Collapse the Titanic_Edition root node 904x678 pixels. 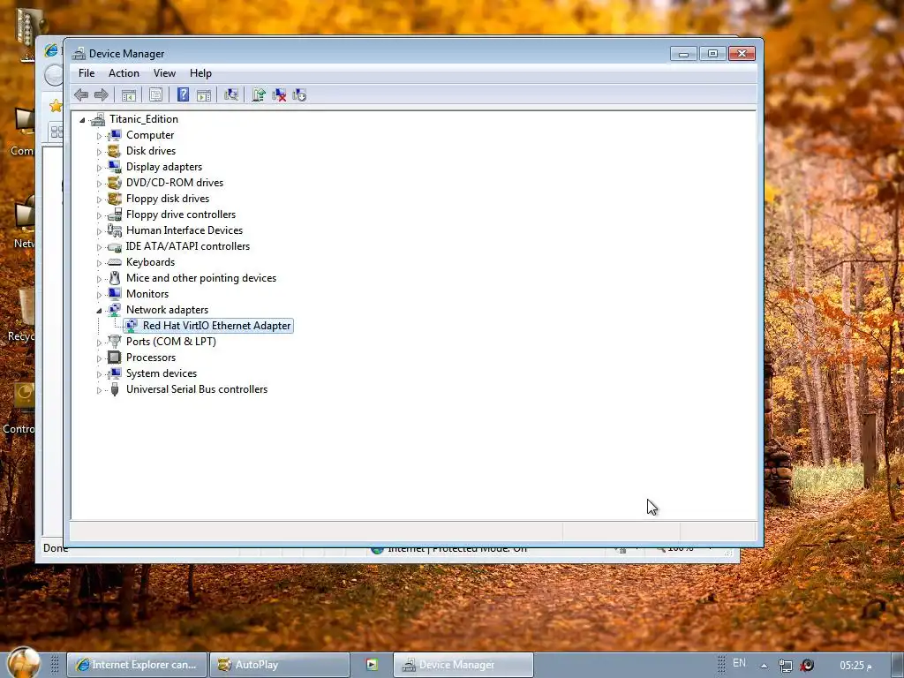pos(82,120)
